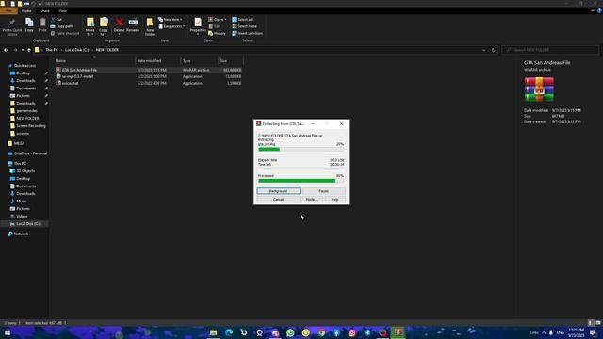Image resolution: width=603 pixels, height=339 pixels.
Task: Open Microsoft Edge from the taskbar
Action: [x=229, y=332]
